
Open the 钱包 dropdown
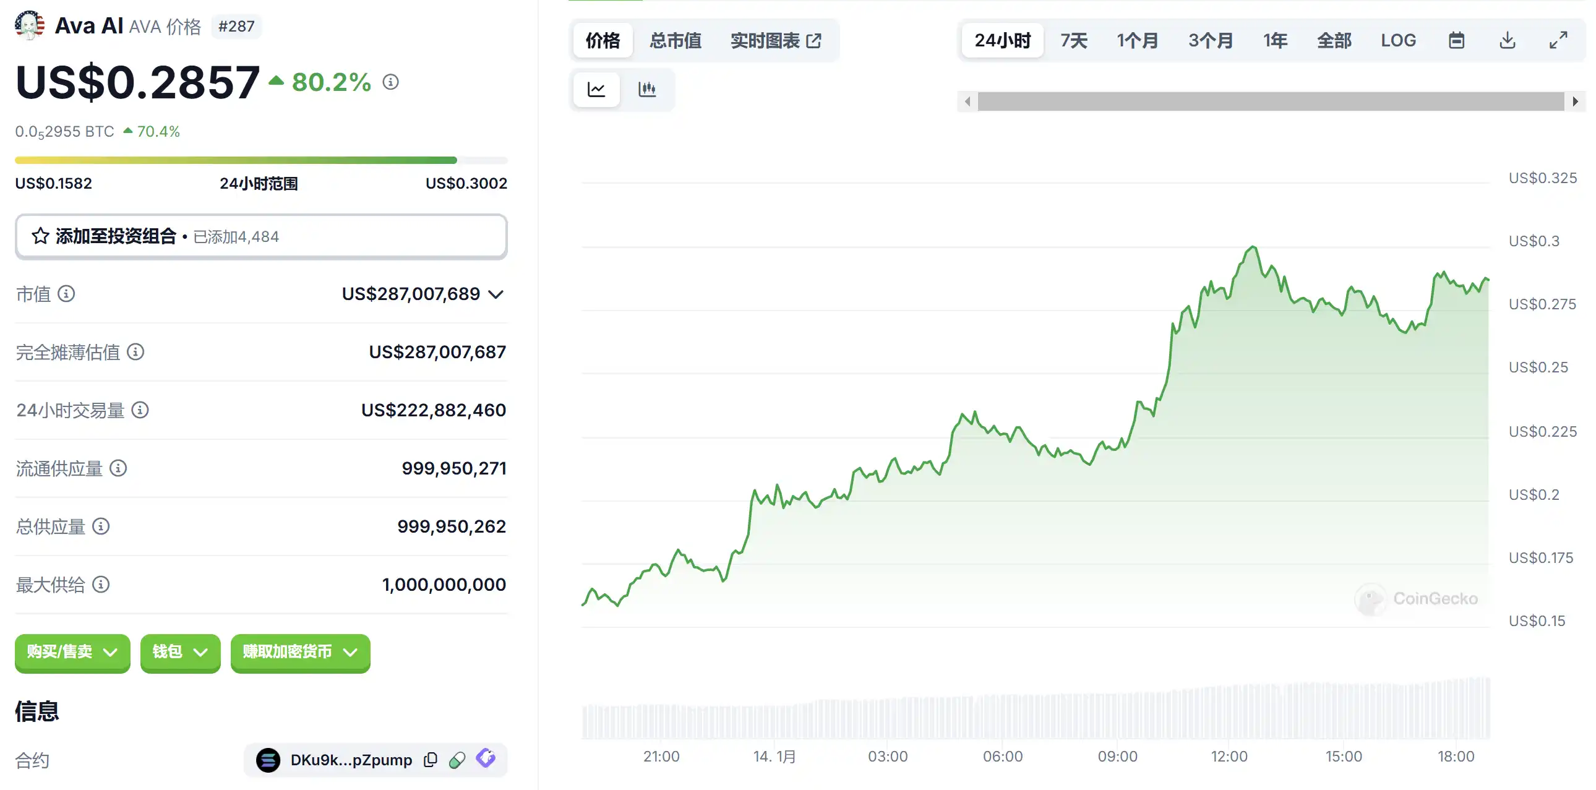coord(179,652)
